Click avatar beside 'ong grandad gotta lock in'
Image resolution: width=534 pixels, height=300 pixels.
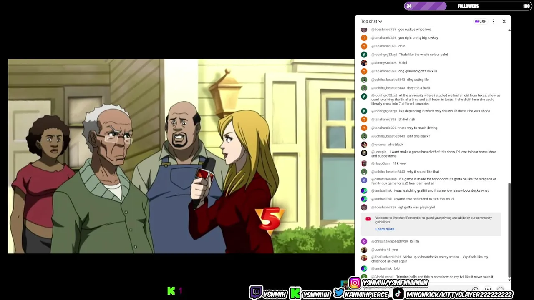click(364, 71)
